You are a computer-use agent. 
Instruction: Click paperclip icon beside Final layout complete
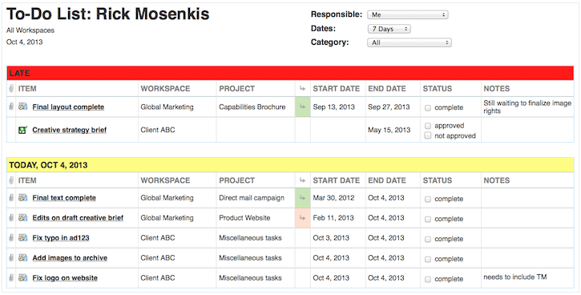coord(11,107)
